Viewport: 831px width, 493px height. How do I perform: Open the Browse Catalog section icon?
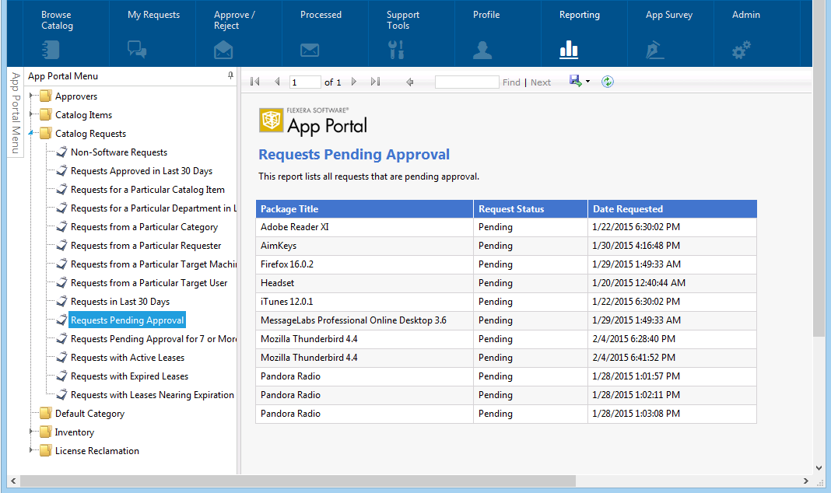tap(51, 50)
